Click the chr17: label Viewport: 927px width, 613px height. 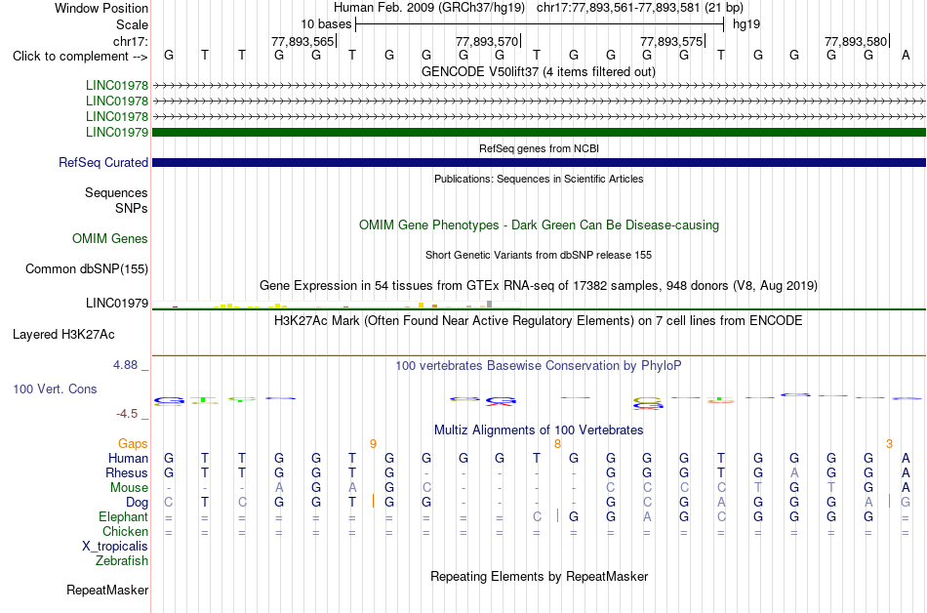tap(131, 41)
